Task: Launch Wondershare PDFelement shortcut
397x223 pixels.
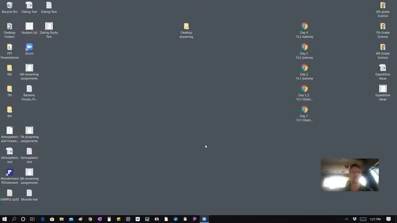Action: click(x=9, y=176)
